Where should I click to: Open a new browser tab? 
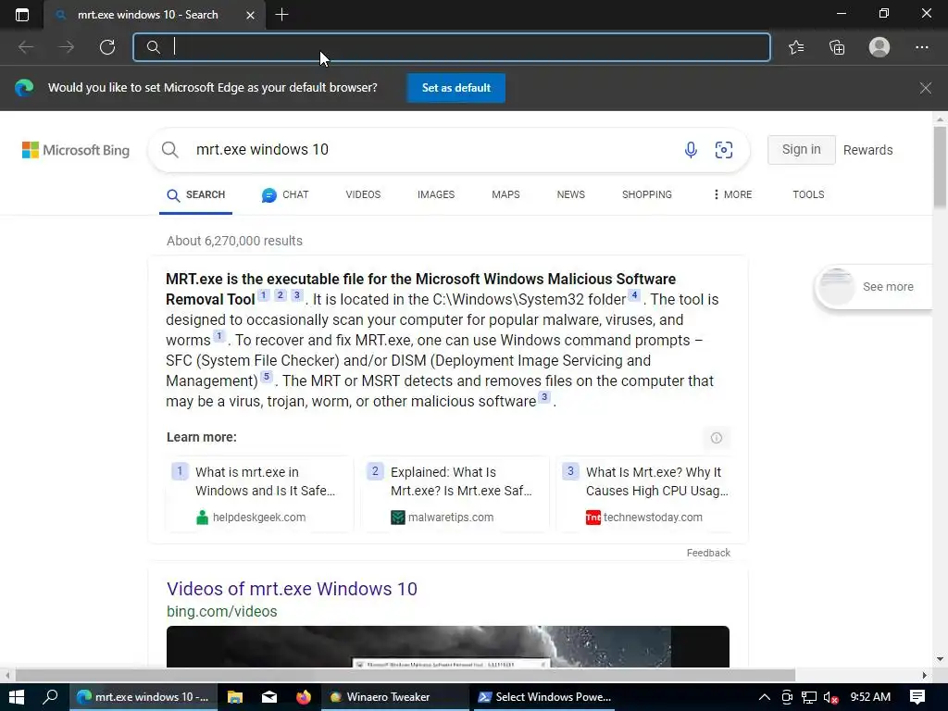tap(281, 15)
